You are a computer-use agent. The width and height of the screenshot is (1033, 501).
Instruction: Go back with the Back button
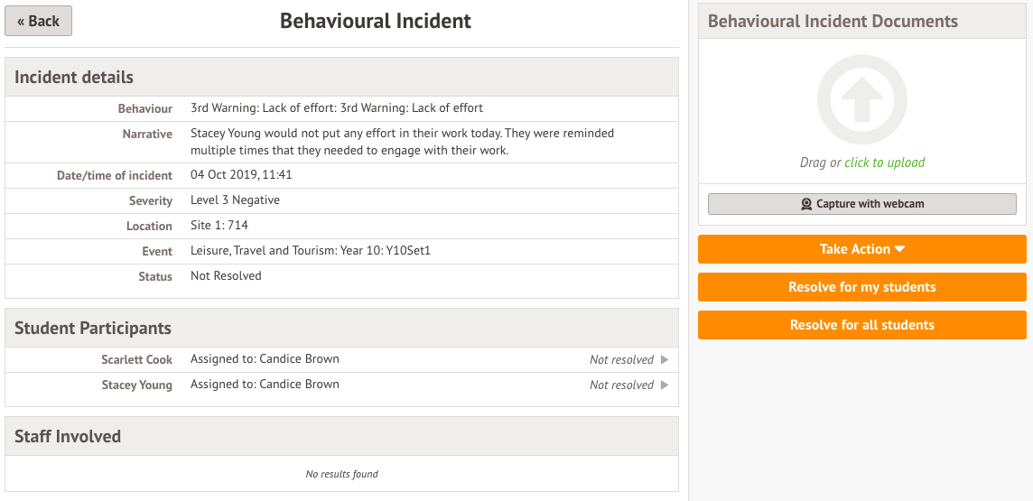coord(38,21)
